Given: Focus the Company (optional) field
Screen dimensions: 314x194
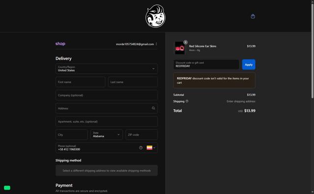Looking at the screenshot, I should tap(106, 95).
